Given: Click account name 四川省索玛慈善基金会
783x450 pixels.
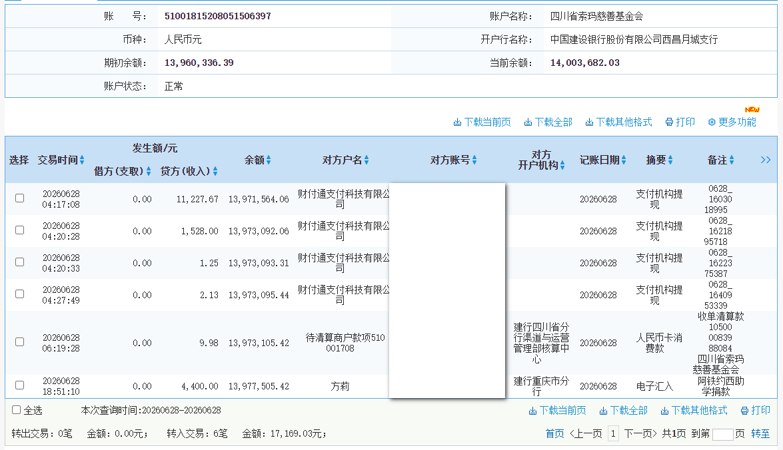Looking at the screenshot, I should (596, 16).
